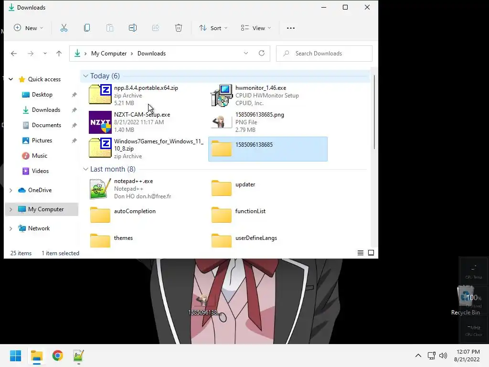This screenshot has width=489, height=367.
Task: Open the View dropdown menu
Action: pyautogui.click(x=256, y=28)
